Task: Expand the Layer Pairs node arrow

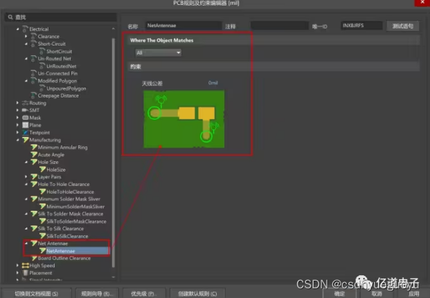Action: click(26, 177)
